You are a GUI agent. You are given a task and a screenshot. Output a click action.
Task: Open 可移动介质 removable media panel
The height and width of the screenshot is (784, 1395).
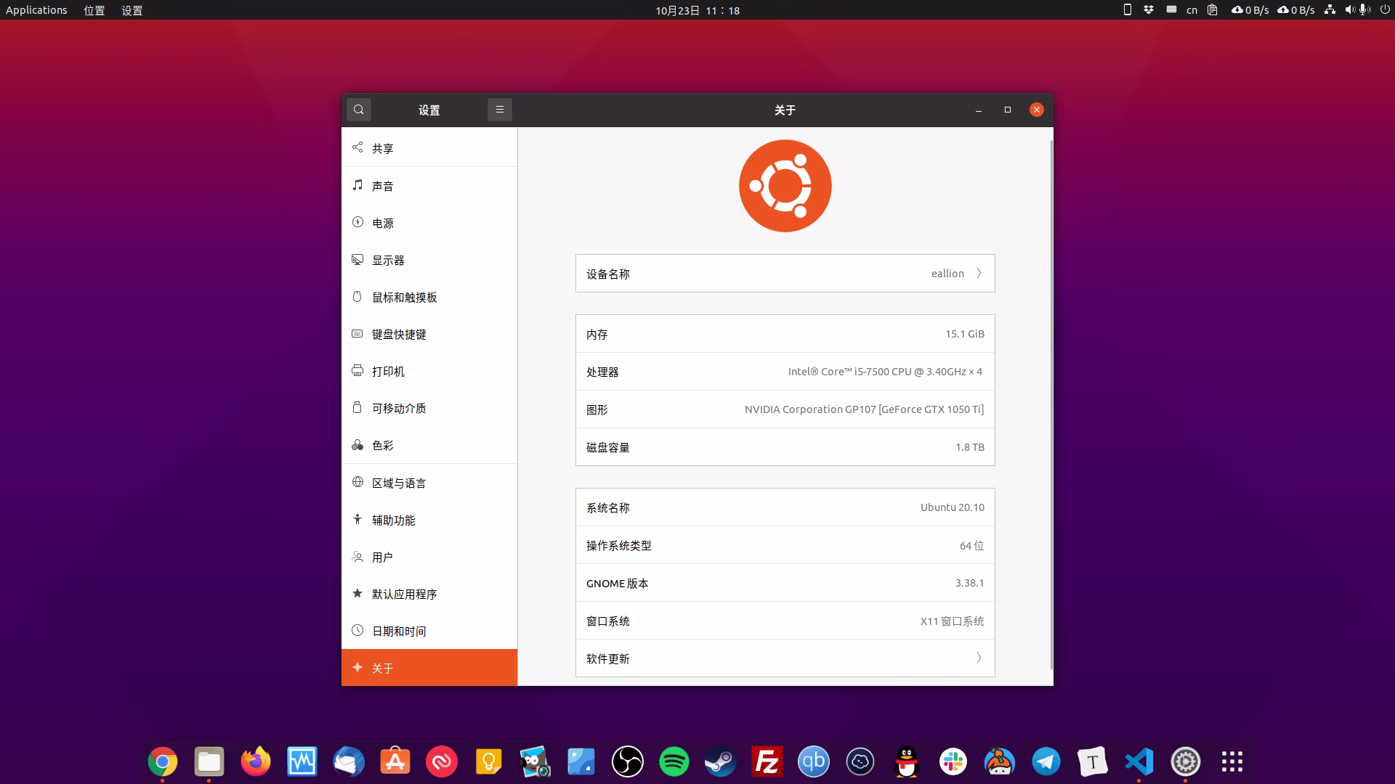point(429,408)
